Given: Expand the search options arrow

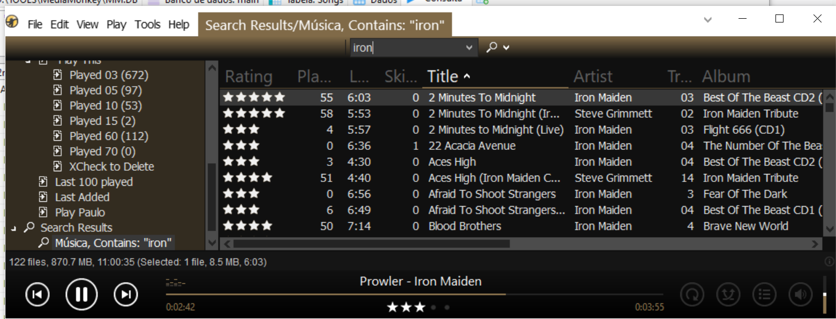Looking at the screenshot, I should tap(506, 48).
